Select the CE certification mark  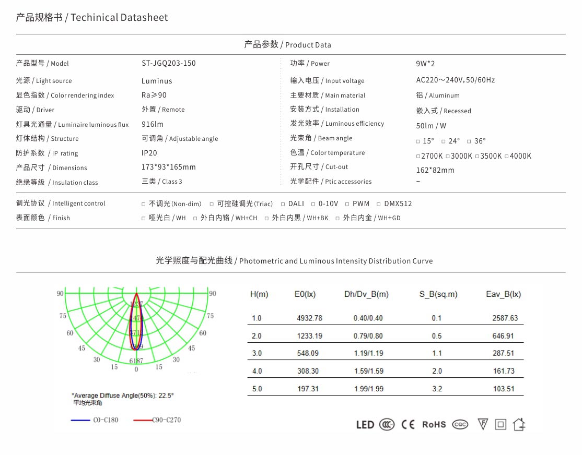coord(408,425)
